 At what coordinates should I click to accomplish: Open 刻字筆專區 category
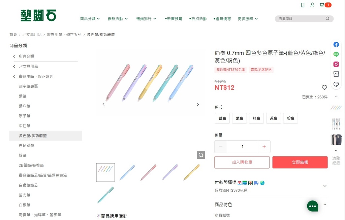click(x=28, y=86)
